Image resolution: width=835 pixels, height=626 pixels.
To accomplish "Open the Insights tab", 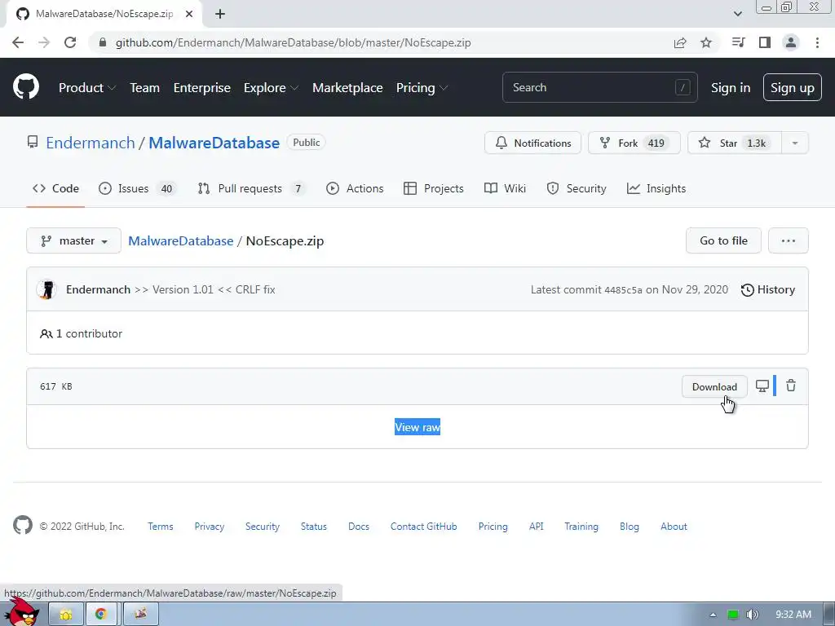I will 656,188.
